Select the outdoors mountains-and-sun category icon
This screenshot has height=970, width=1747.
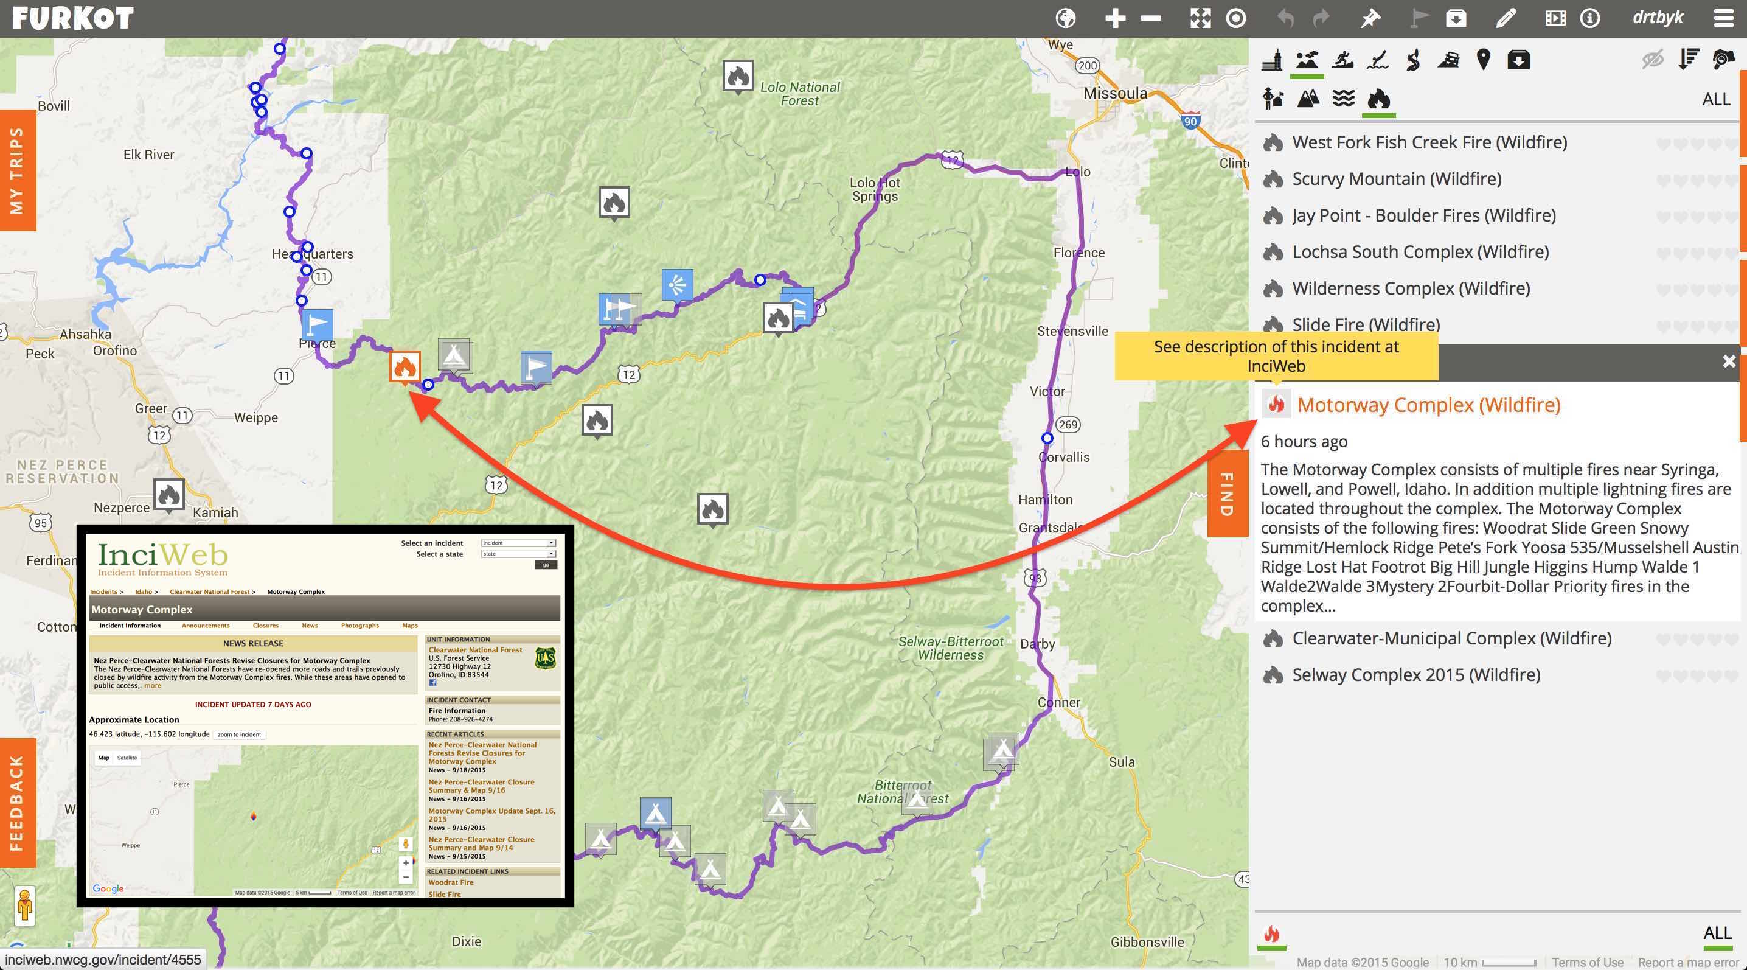coord(1307,60)
